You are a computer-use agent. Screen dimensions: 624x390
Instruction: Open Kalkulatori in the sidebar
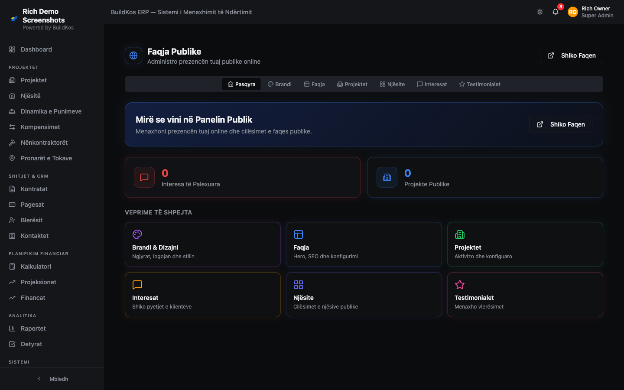point(52,266)
